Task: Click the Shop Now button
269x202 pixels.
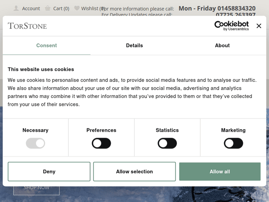Action: pyautogui.click(x=36, y=188)
